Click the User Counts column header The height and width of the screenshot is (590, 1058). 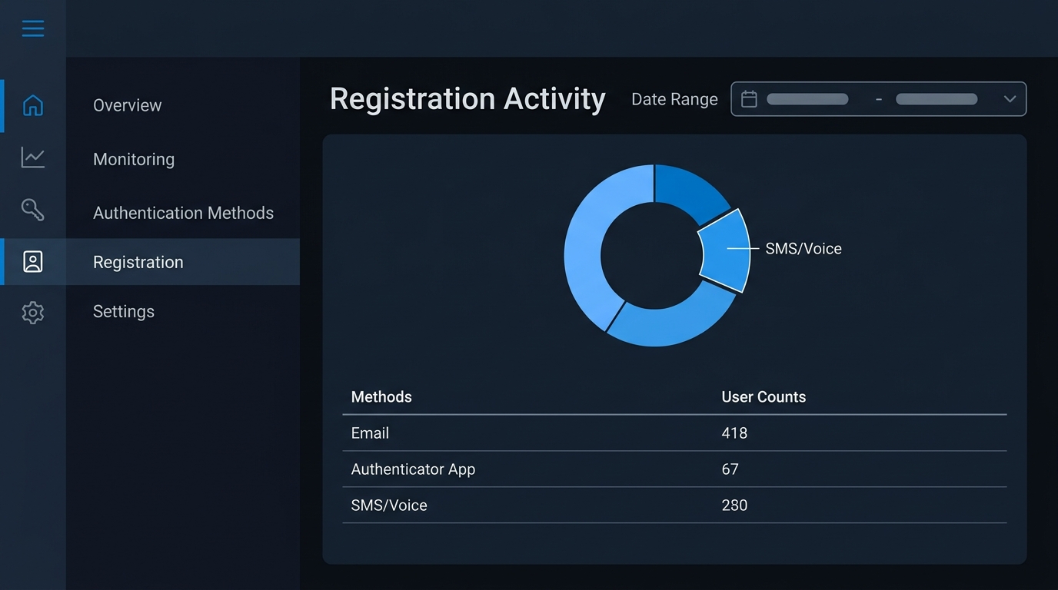pos(764,397)
